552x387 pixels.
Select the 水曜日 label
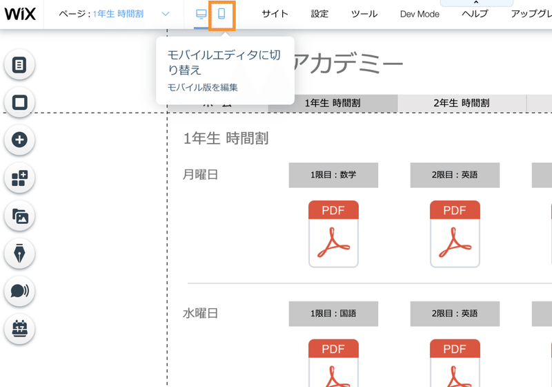click(200, 313)
